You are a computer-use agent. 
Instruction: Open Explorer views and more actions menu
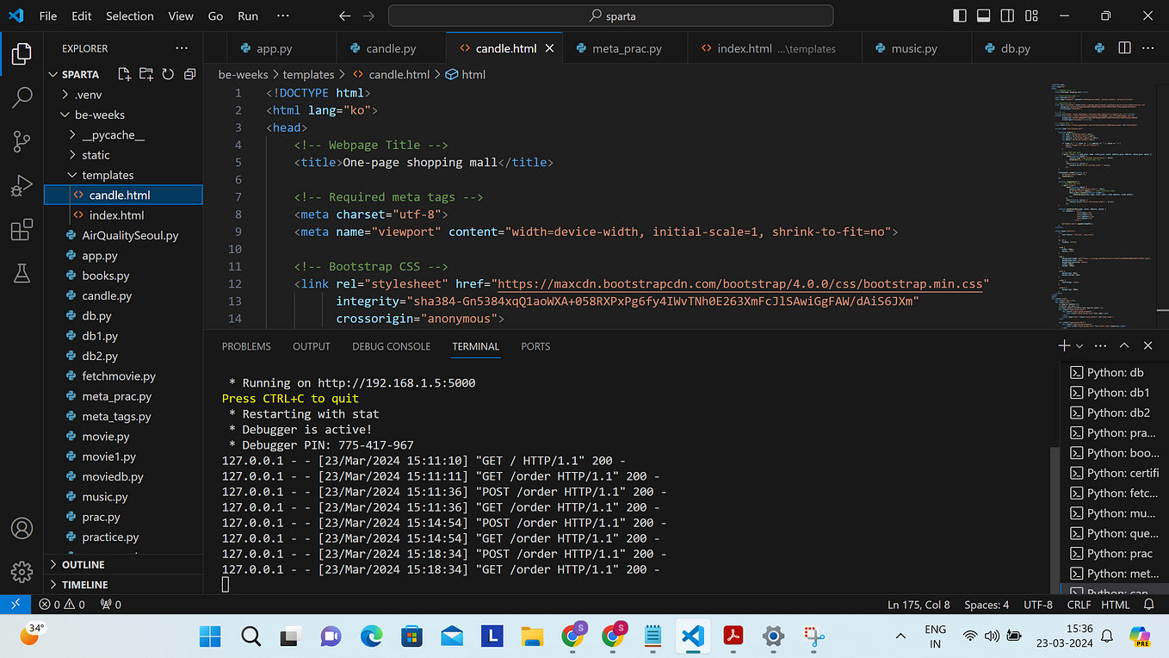[182, 48]
